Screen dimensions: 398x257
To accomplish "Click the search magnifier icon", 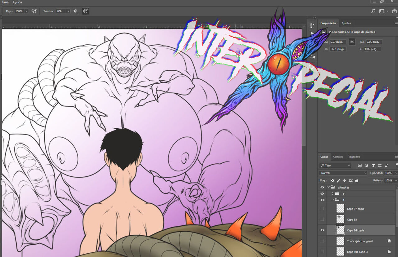I will coord(373,11).
